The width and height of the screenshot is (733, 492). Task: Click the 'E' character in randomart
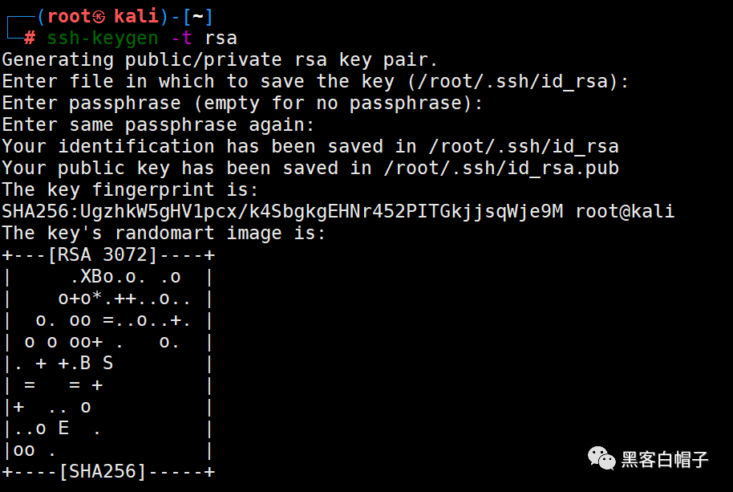[63, 428]
